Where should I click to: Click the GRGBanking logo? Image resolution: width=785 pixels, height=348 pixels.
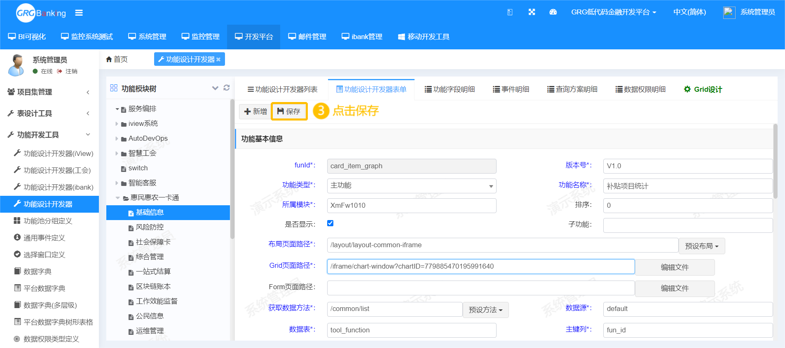pos(41,13)
